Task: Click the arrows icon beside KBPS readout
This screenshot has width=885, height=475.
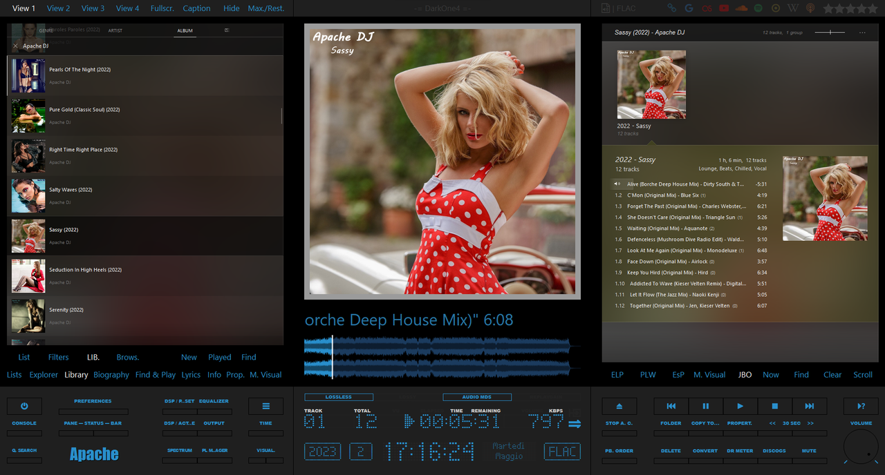Action: click(575, 424)
